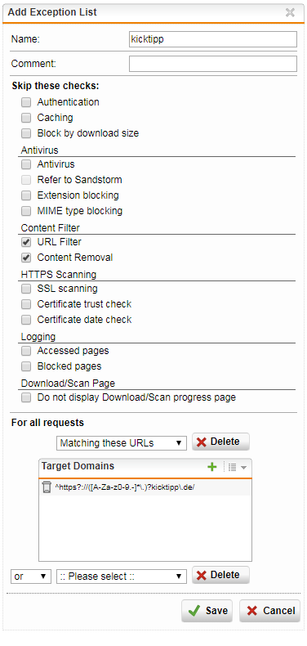Tick the Caching checkbox
Viewport: 307px width, 646px height.
tap(26, 118)
